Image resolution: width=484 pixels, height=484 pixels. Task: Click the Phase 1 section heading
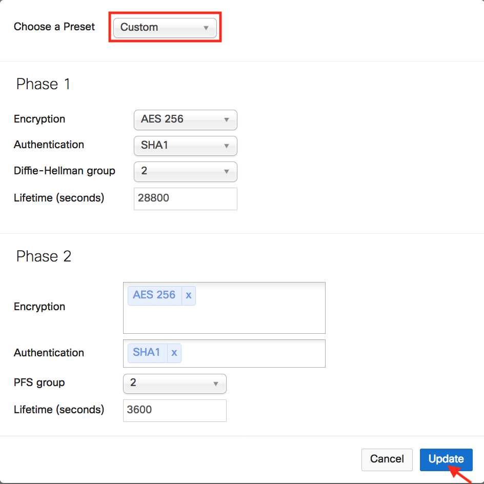43,84
